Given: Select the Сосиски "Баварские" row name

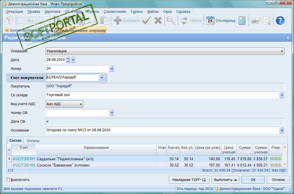Looking at the screenshot, I should [x=63, y=165].
